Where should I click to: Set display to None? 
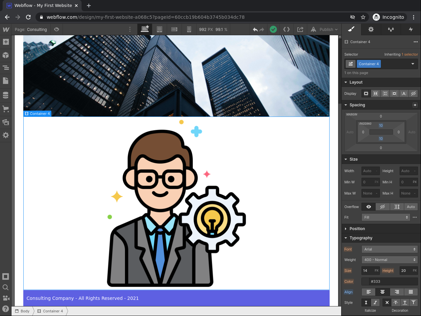click(x=413, y=93)
